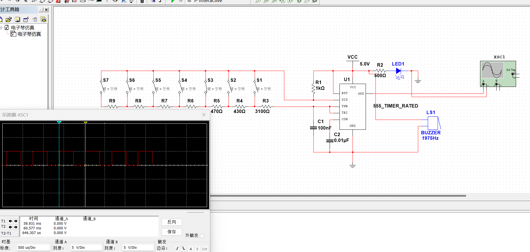Move cursor T1 right with arrow button
Image resolution: width=530 pixels, height=252 pixels.
[16, 221]
